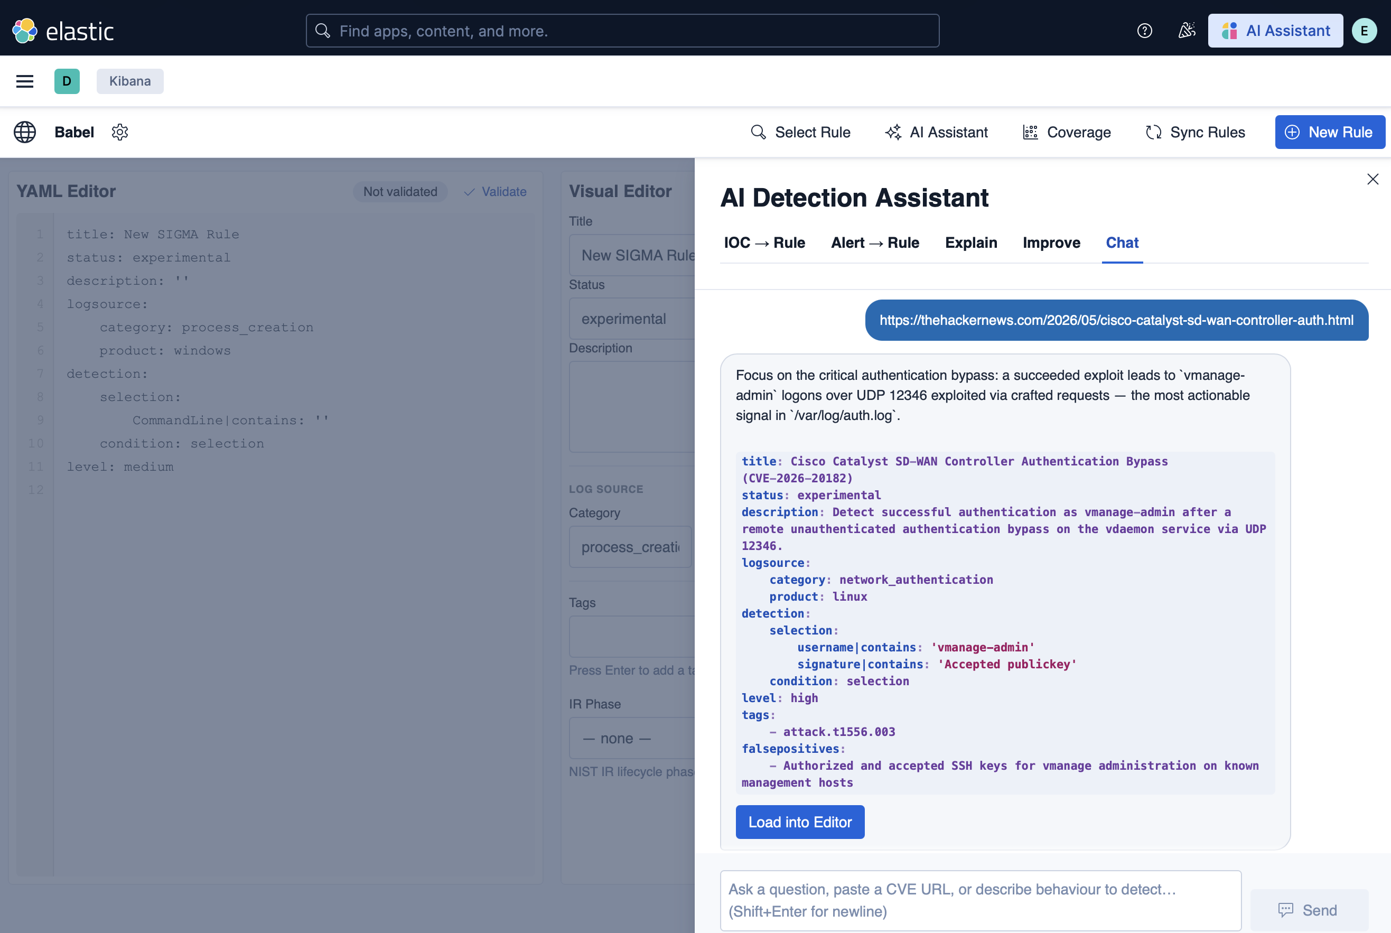The image size is (1391, 933).
Task: Open the Category dropdown process_creation
Action: coord(630,547)
